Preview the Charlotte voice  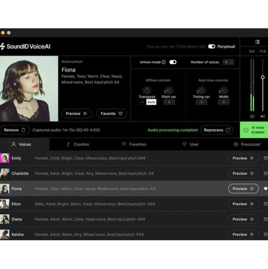(x=243, y=173)
